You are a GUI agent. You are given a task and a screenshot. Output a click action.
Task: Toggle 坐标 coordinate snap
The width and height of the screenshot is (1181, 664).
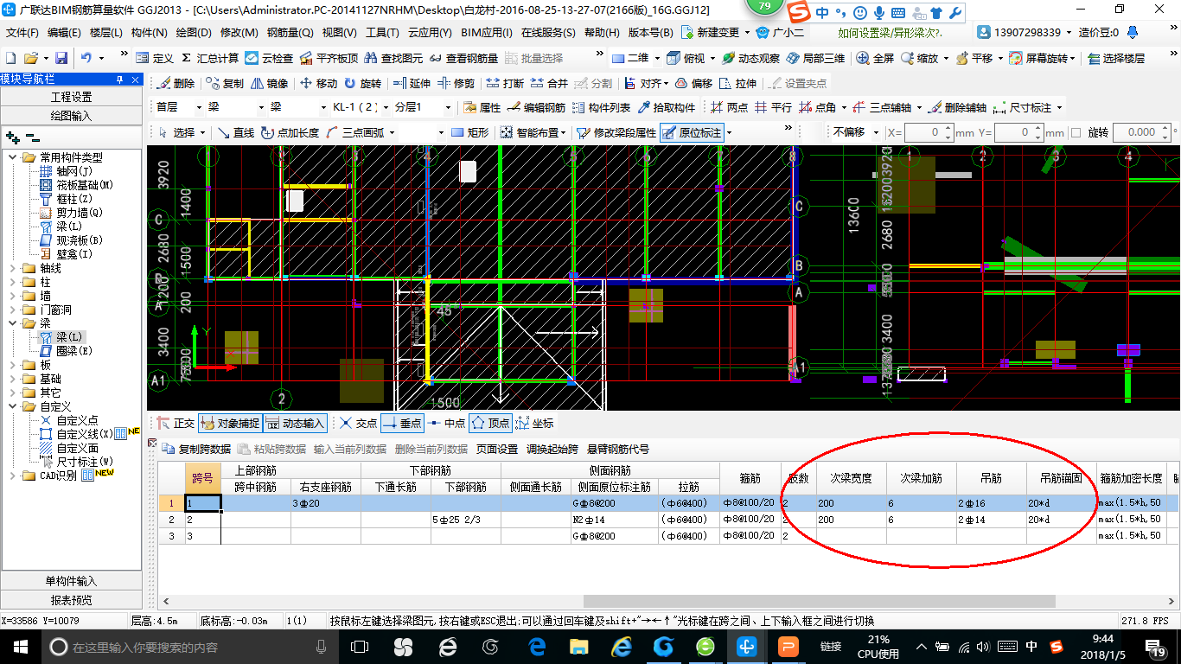[534, 424]
